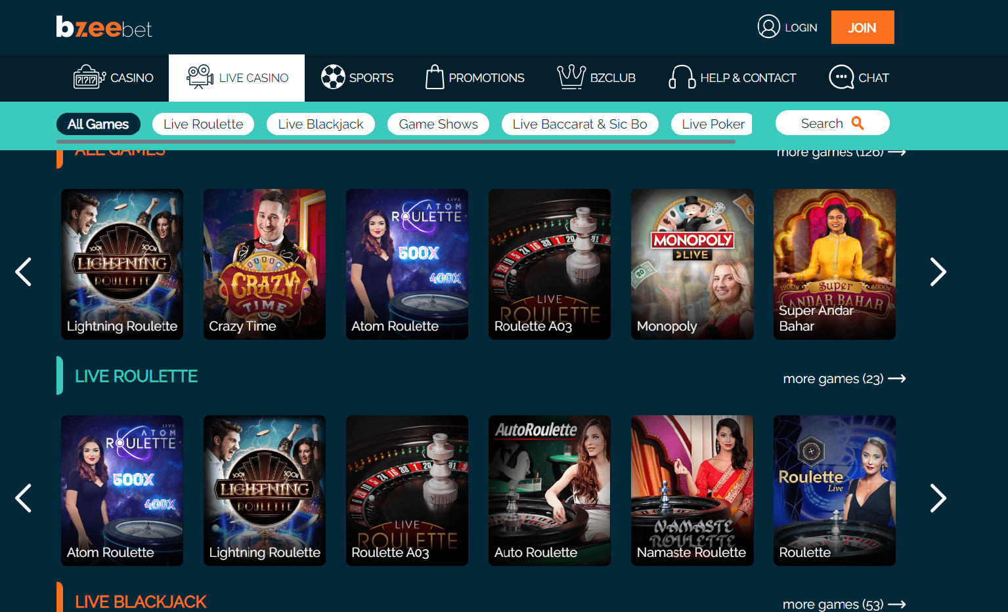The height and width of the screenshot is (612, 1008).
Task: Select the Live Poker filter
Action: coord(712,124)
